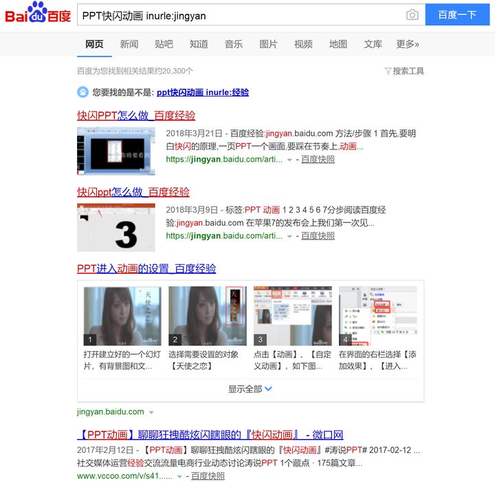This screenshot has height=481, width=495.
Task: Open the 图片 tab
Action: [268, 44]
